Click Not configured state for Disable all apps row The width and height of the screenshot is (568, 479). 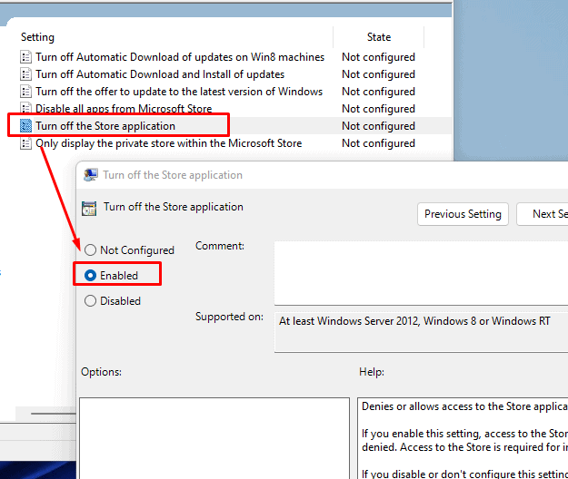pos(379,109)
